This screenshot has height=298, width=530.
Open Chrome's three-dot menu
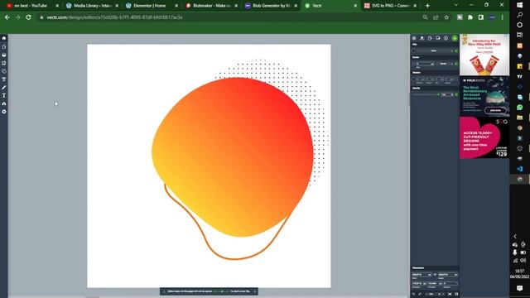coord(503,17)
